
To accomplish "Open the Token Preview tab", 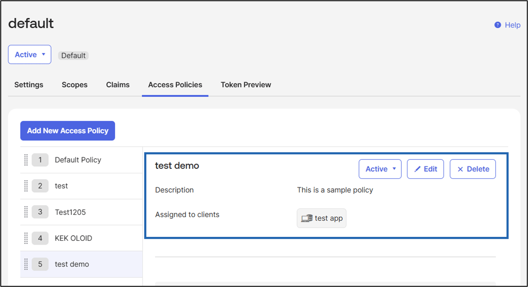I will tap(246, 85).
